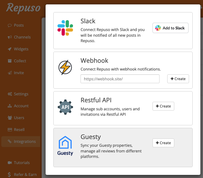Click the Invite paper plane icon
Viewport: 203px width, 178px height.
tap(10, 73)
